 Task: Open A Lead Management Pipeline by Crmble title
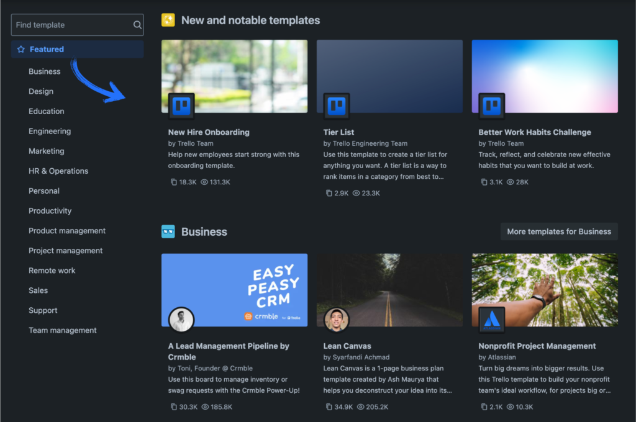[x=229, y=351]
